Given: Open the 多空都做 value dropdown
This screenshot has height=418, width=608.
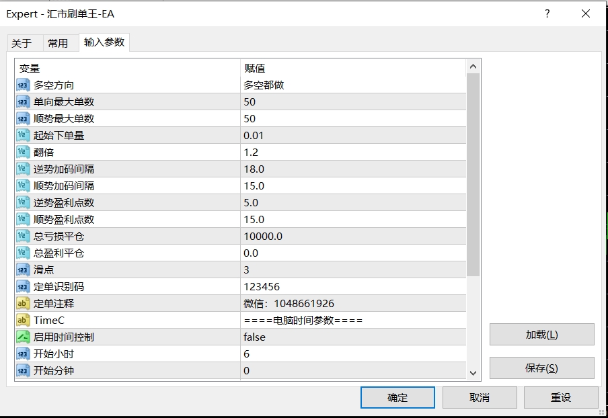Looking at the screenshot, I should [353, 85].
